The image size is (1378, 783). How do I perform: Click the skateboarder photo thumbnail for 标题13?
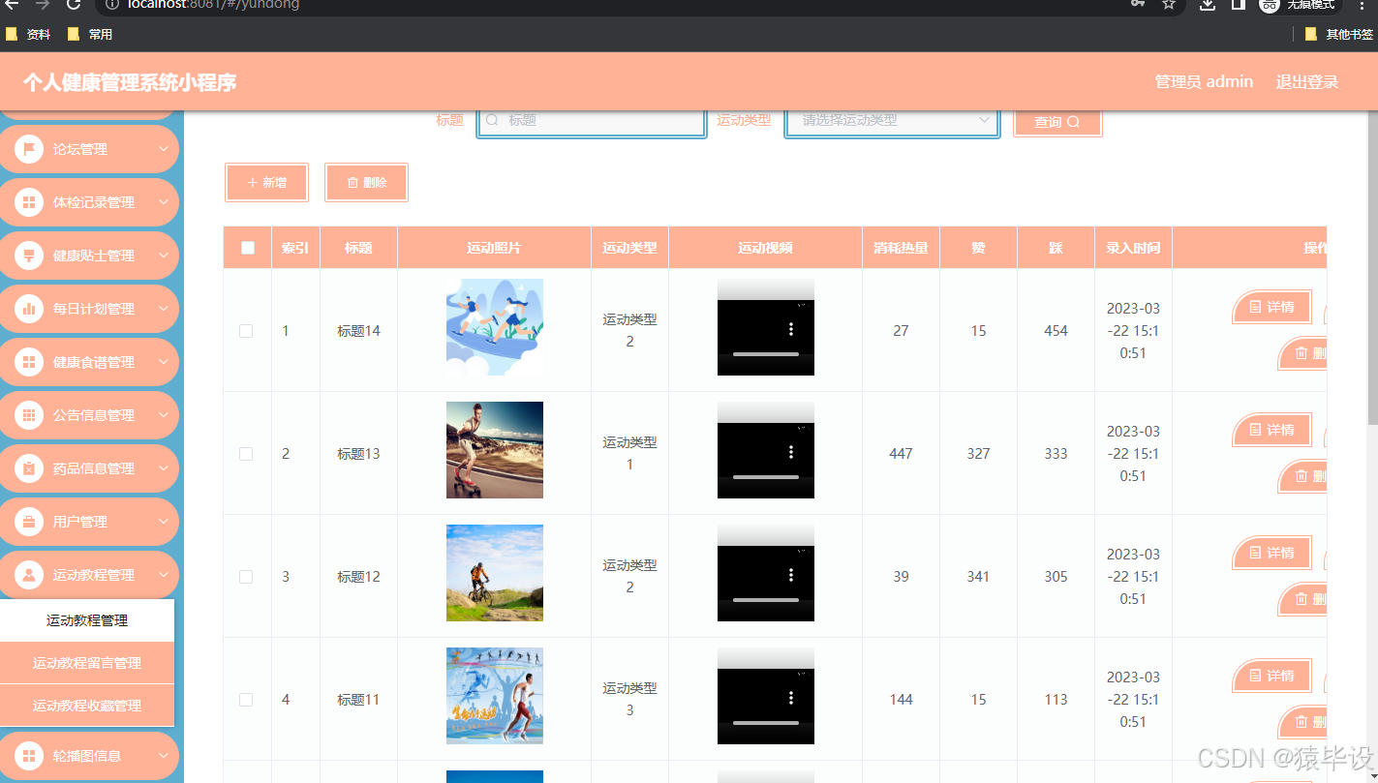[x=495, y=450]
